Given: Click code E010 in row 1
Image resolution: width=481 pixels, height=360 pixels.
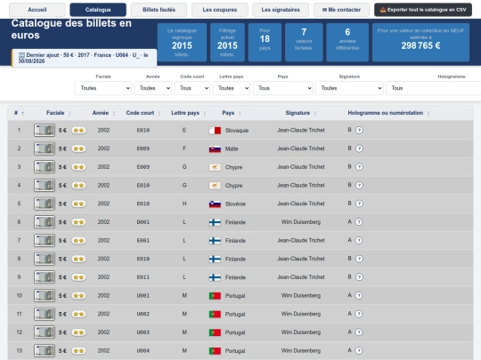Looking at the screenshot, I should pyautogui.click(x=143, y=131).
